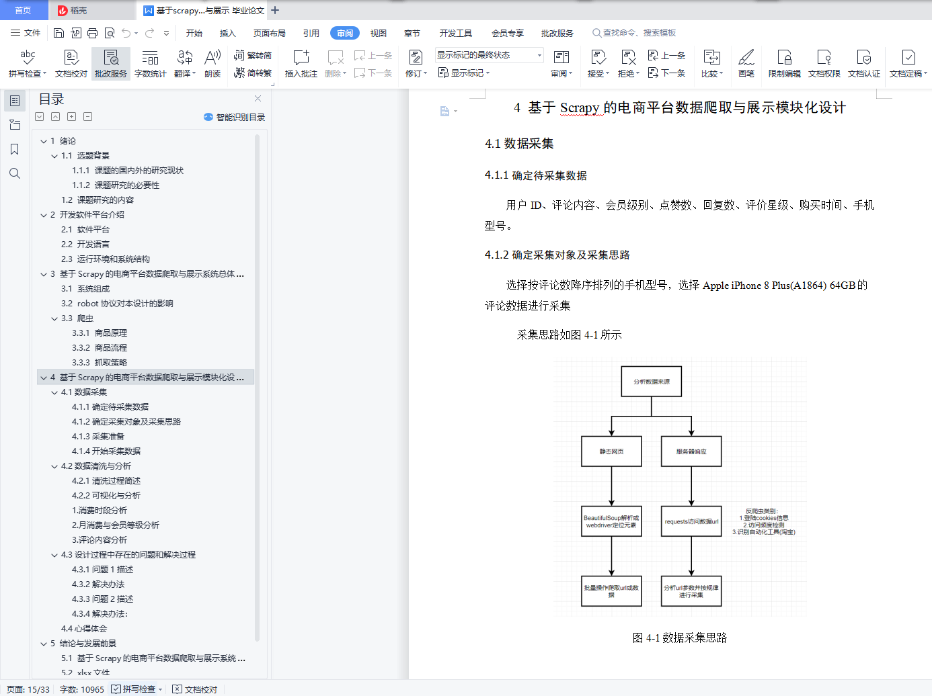Click the chapter navigation icon in left sidebar

[15, 125]
